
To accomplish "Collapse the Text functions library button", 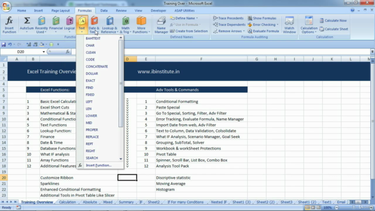I will [82, 25].
